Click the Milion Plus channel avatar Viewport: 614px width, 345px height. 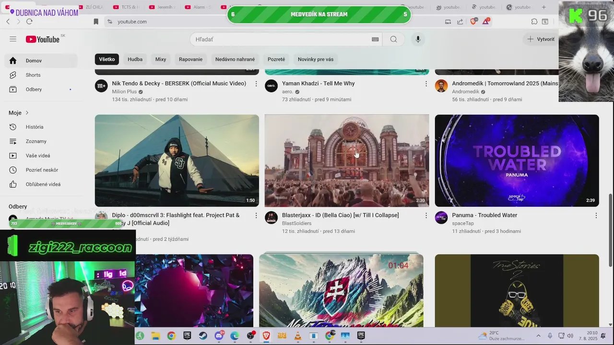tap(101, 86)
